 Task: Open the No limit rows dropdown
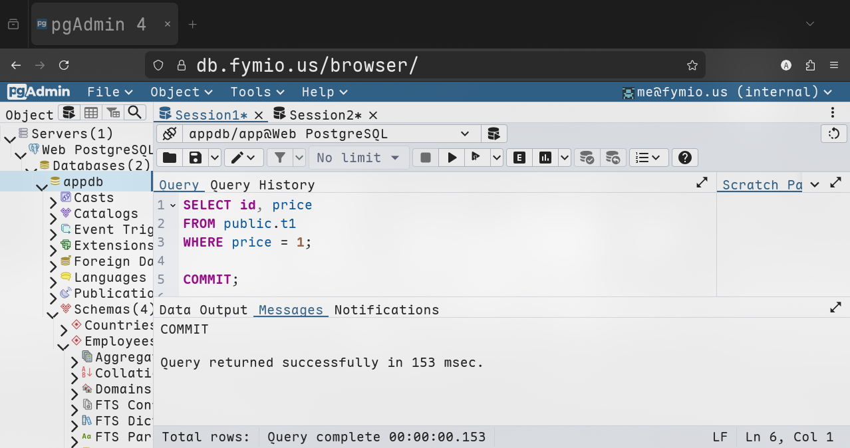coord(358,158)
